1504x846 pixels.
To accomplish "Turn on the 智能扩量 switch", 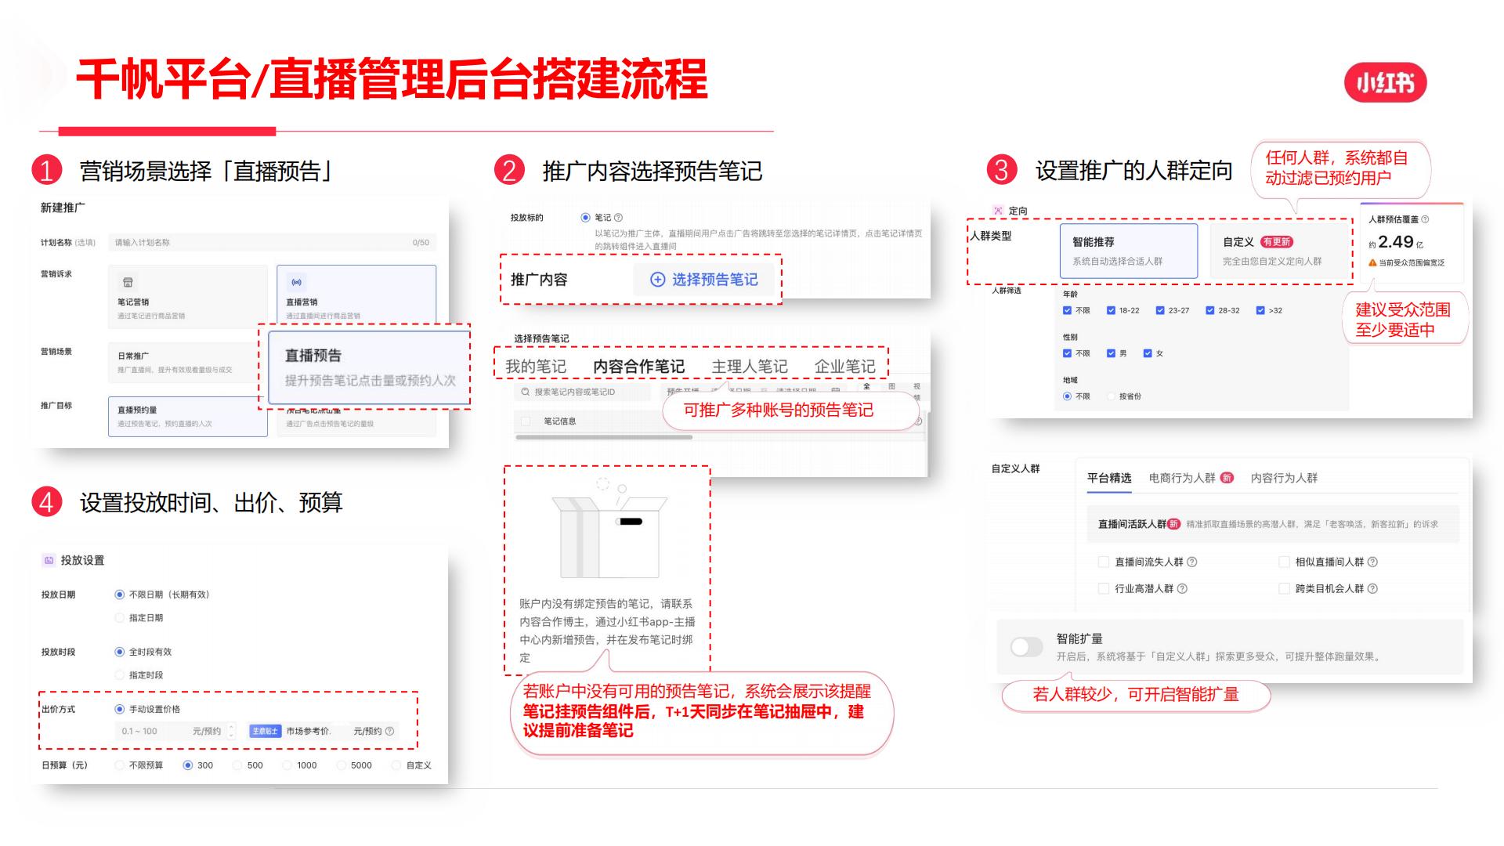I will (x=1026, y=646).
